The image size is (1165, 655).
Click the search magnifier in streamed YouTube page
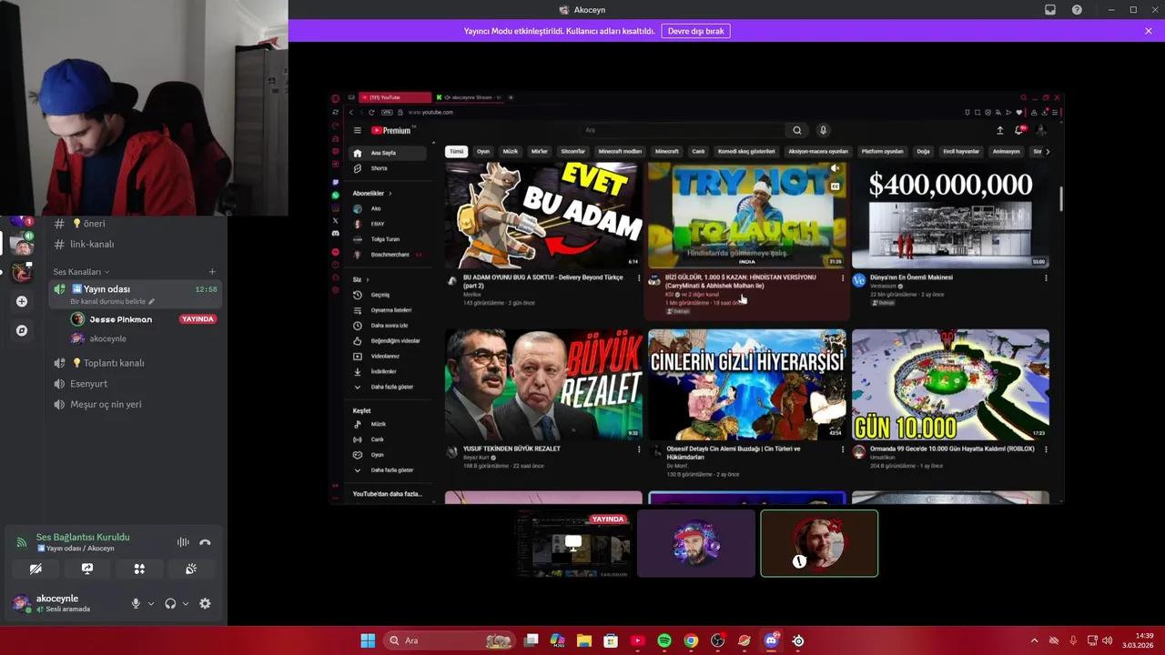[797, 130]
